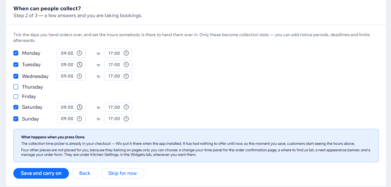Click clock icon on Sunday end time
Screen dimensions: 391x187
coord(126,119)
